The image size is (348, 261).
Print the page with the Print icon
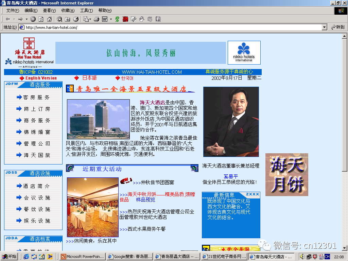click(x=96, y=19)
